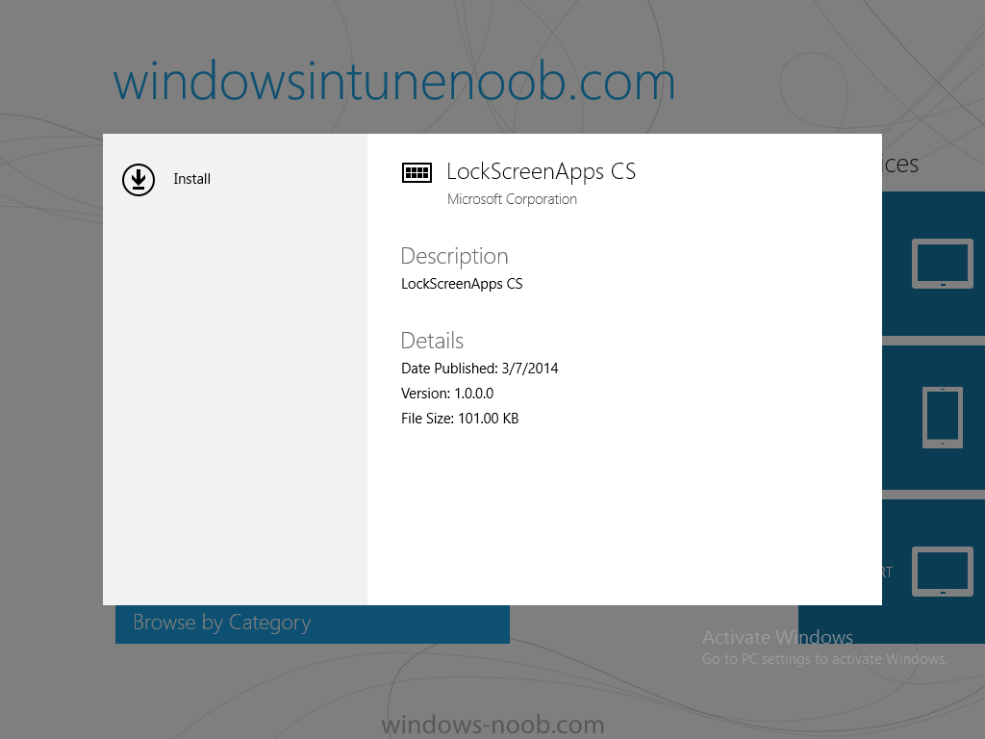This screenshot has width=985, height=739.
Task: Click the Details heading
Action: pos(432,341)
